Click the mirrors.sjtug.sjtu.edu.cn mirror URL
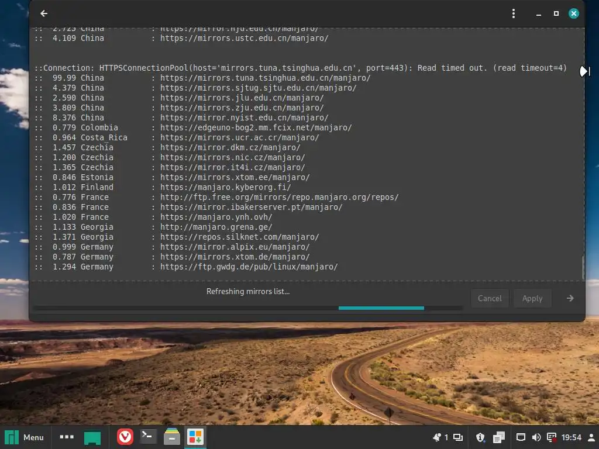This screenshot has height=449, width=599. 258,88
